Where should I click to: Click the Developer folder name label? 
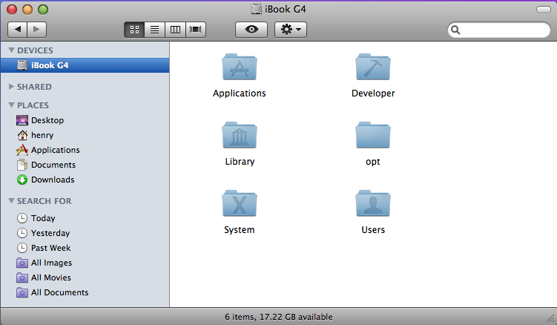coord(373,93)
